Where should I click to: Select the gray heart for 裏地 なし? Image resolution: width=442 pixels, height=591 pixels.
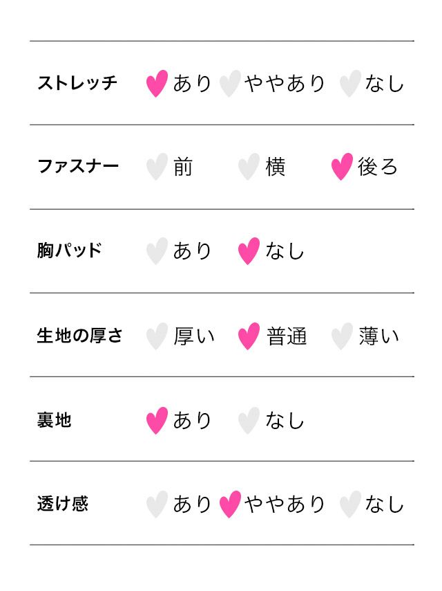[x=249, y=420]
